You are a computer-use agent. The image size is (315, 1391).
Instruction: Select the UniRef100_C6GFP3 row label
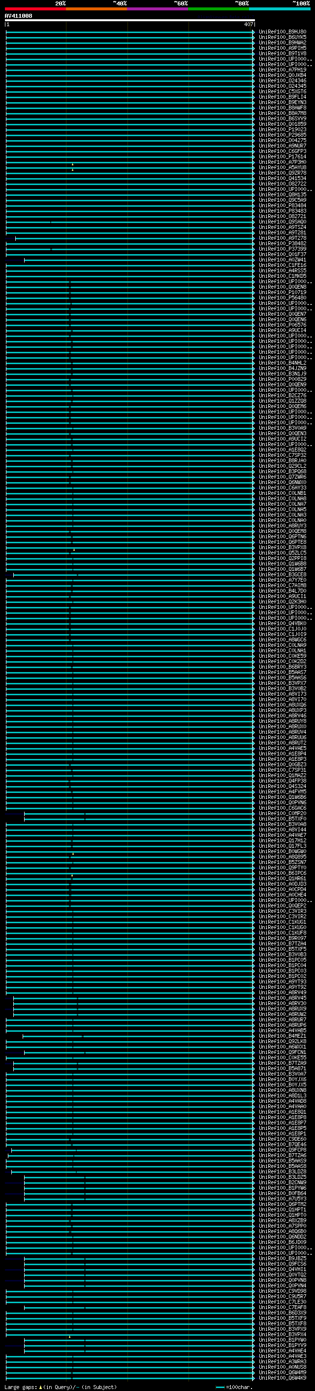[283, 151]
